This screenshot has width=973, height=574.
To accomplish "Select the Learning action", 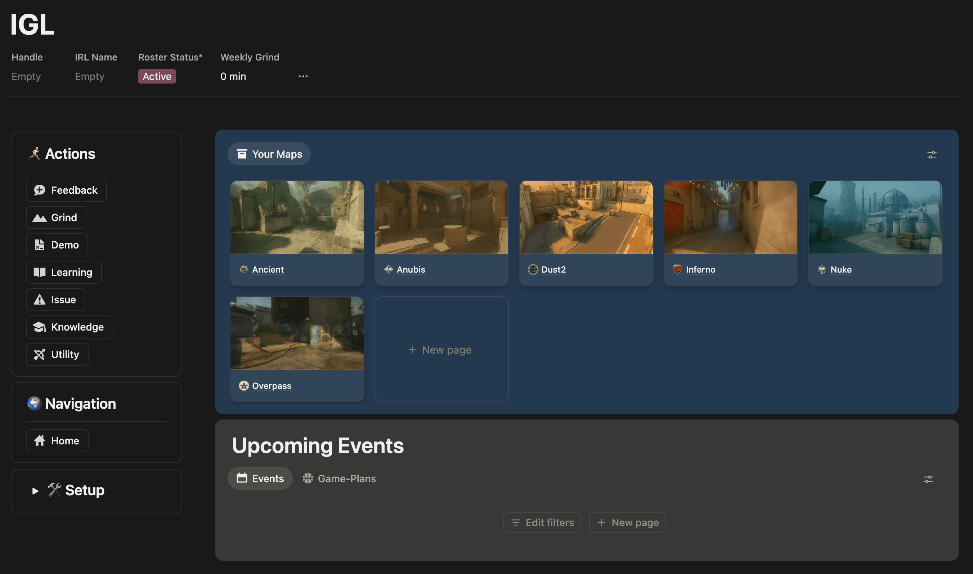I will (x=63, y=272).
